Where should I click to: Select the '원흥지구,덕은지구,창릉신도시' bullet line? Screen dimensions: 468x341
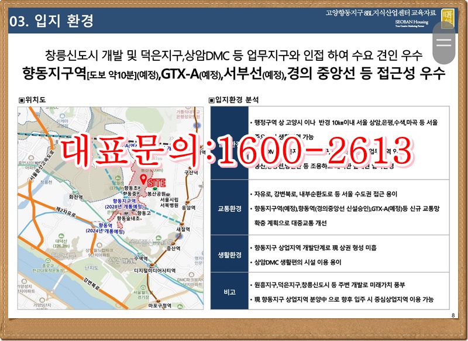tap(329, 285)
